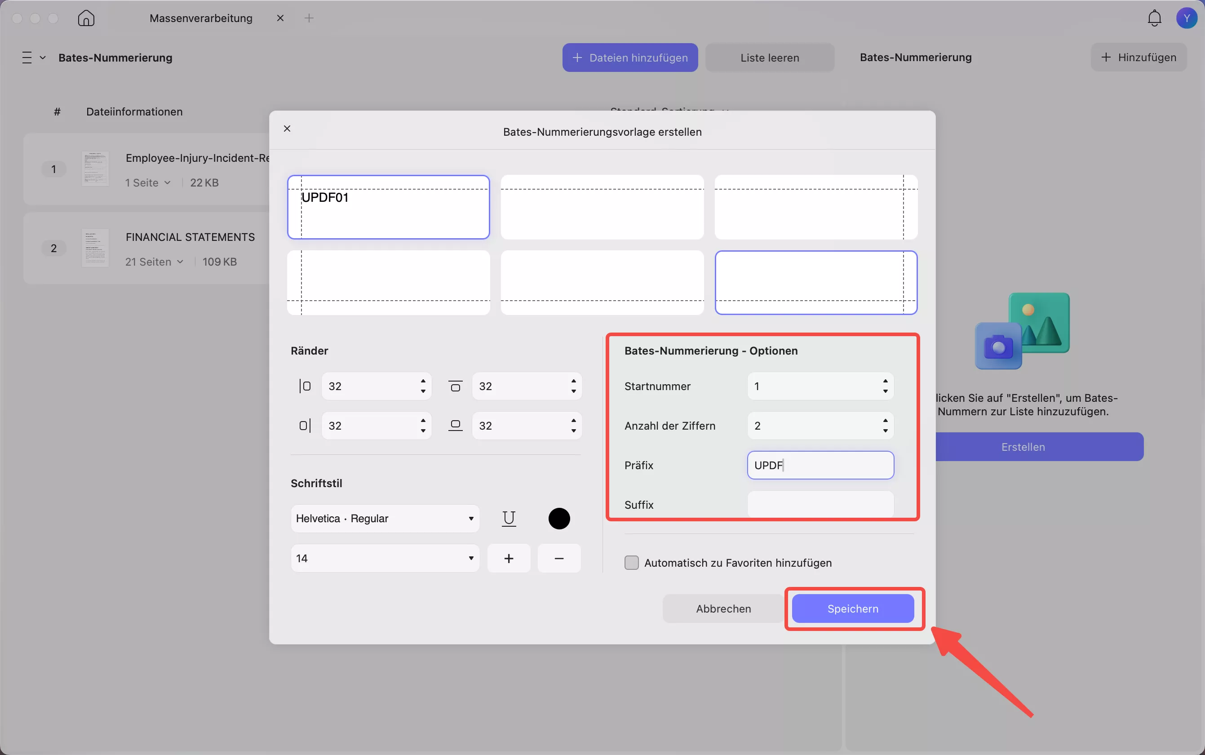Click the left margin icon
1205x755 pixels.
305,386
